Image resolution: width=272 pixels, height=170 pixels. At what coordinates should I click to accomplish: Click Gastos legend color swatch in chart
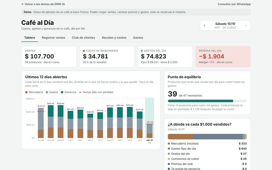(x=47, y=92)
